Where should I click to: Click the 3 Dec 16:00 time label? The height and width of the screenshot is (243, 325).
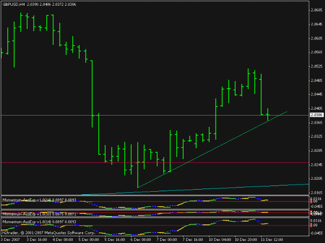point(37,239)
